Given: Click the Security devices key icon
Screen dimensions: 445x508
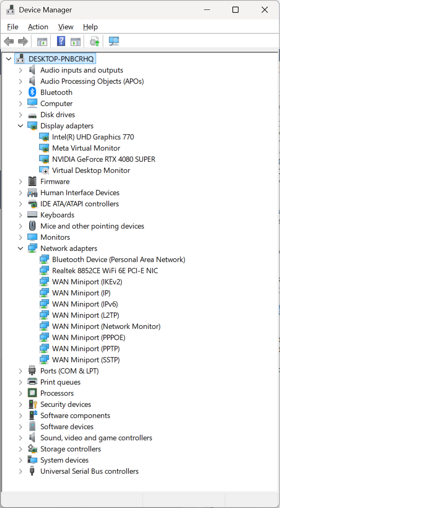Looking at the screenshot, I should pos(32,404).
